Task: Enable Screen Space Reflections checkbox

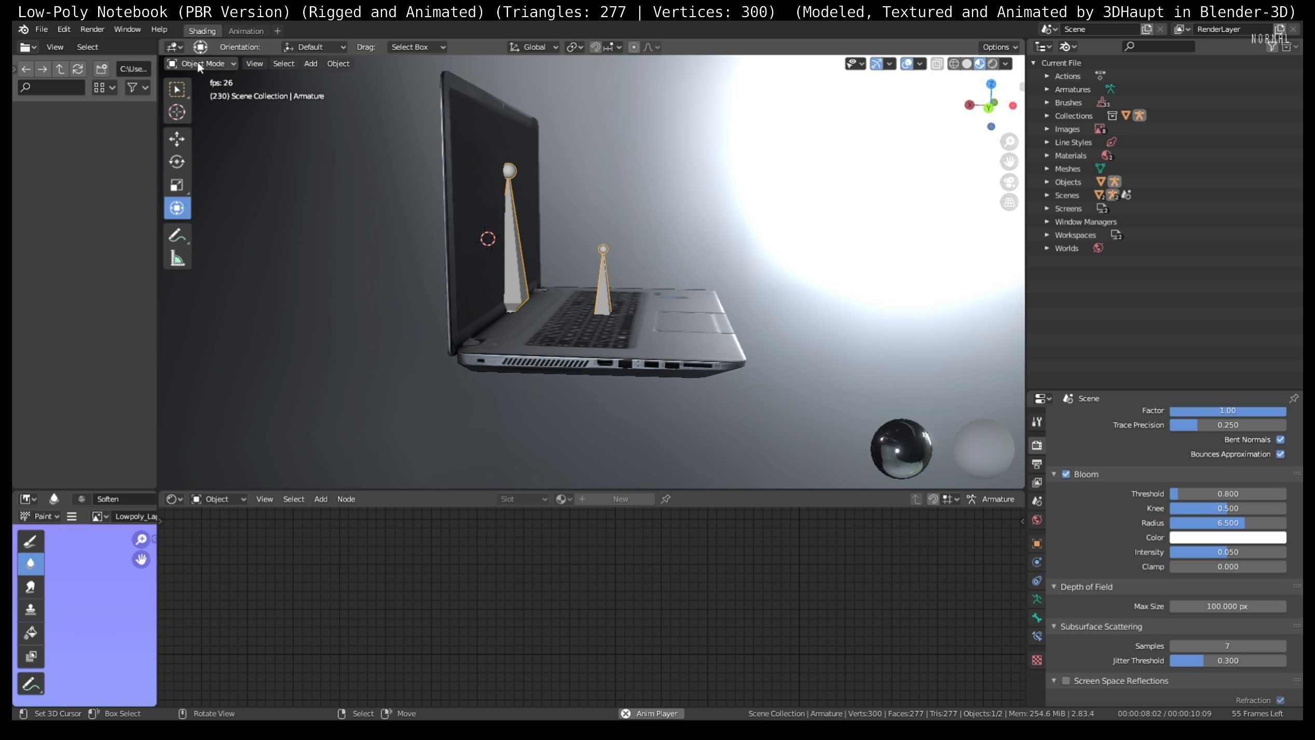Action: click(1066, 681)
